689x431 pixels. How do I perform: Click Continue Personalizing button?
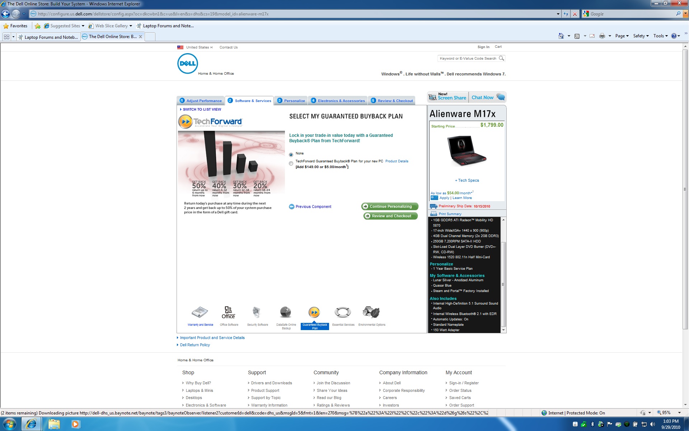pyautogui.click(x=390, y=207)
